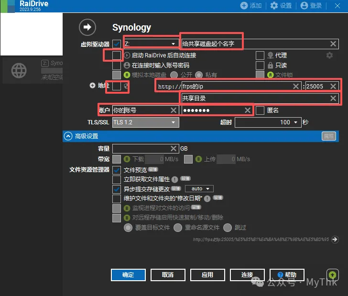This screenshot has width=348, height=296.
Task: Click the globe icon in left sidebar
Action: 19,71
